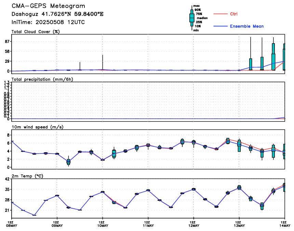Click the 'Ensemble Mean' legend label

click(247, 26)
